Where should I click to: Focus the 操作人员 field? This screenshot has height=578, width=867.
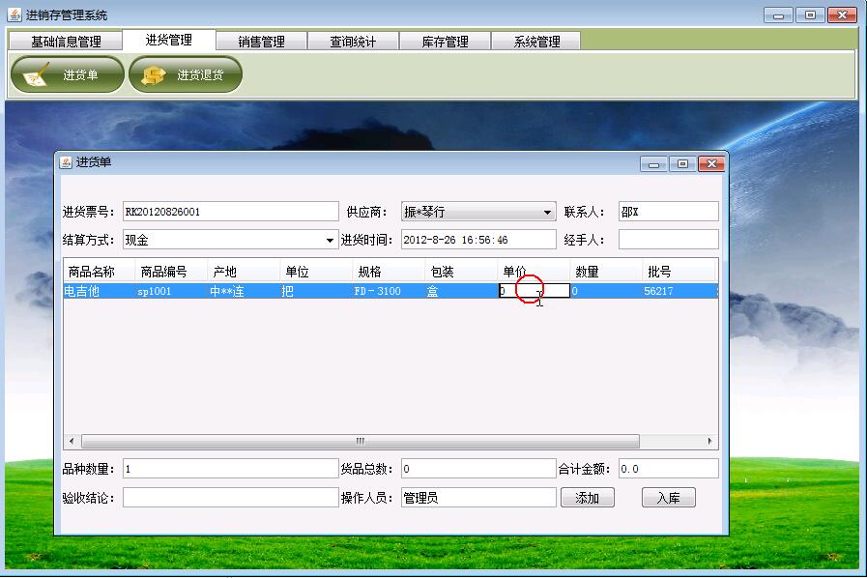tap(478, 498)
